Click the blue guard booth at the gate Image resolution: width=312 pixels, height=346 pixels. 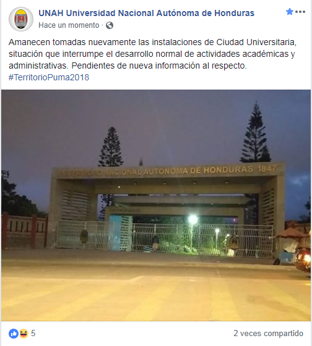(121, 233)
